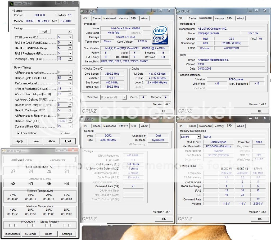Click Size 4096 MBytes in Memory window
271x240 pixels.
click(108, 140)
